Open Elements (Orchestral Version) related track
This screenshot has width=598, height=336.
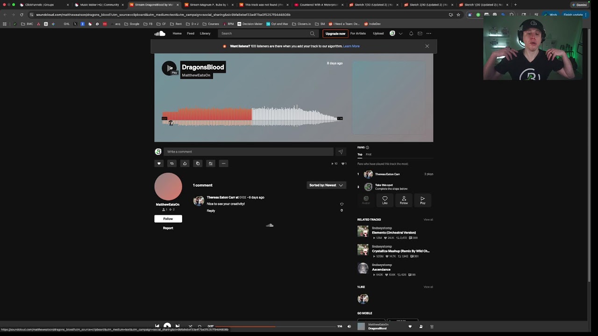pos(394,232)
